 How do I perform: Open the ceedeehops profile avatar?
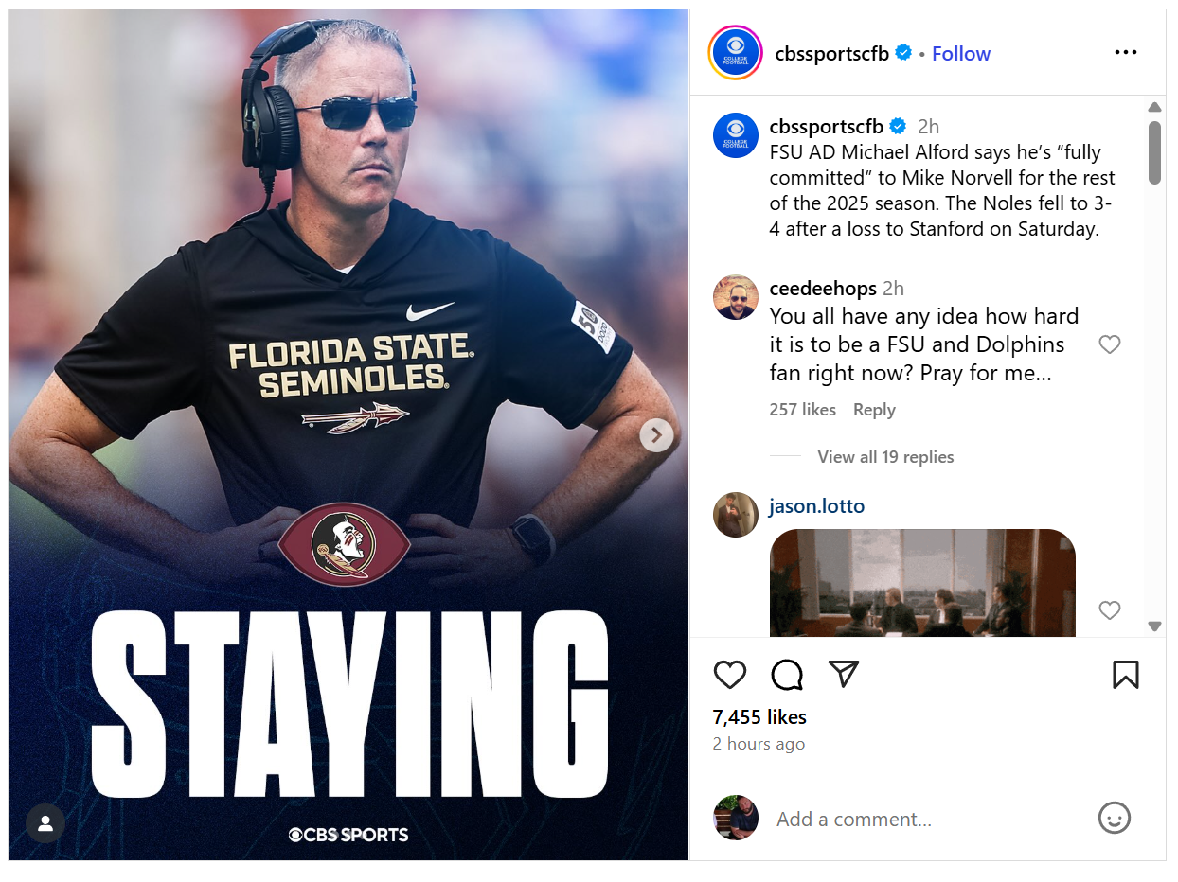[735, 298]
